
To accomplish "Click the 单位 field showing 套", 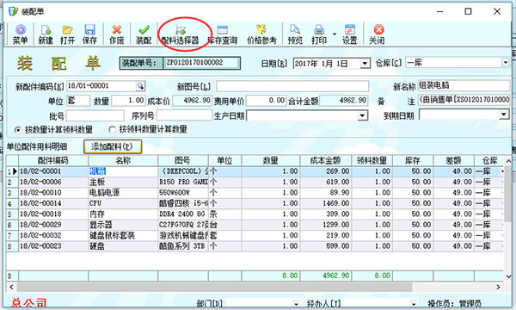I will (x=78, y=101).
